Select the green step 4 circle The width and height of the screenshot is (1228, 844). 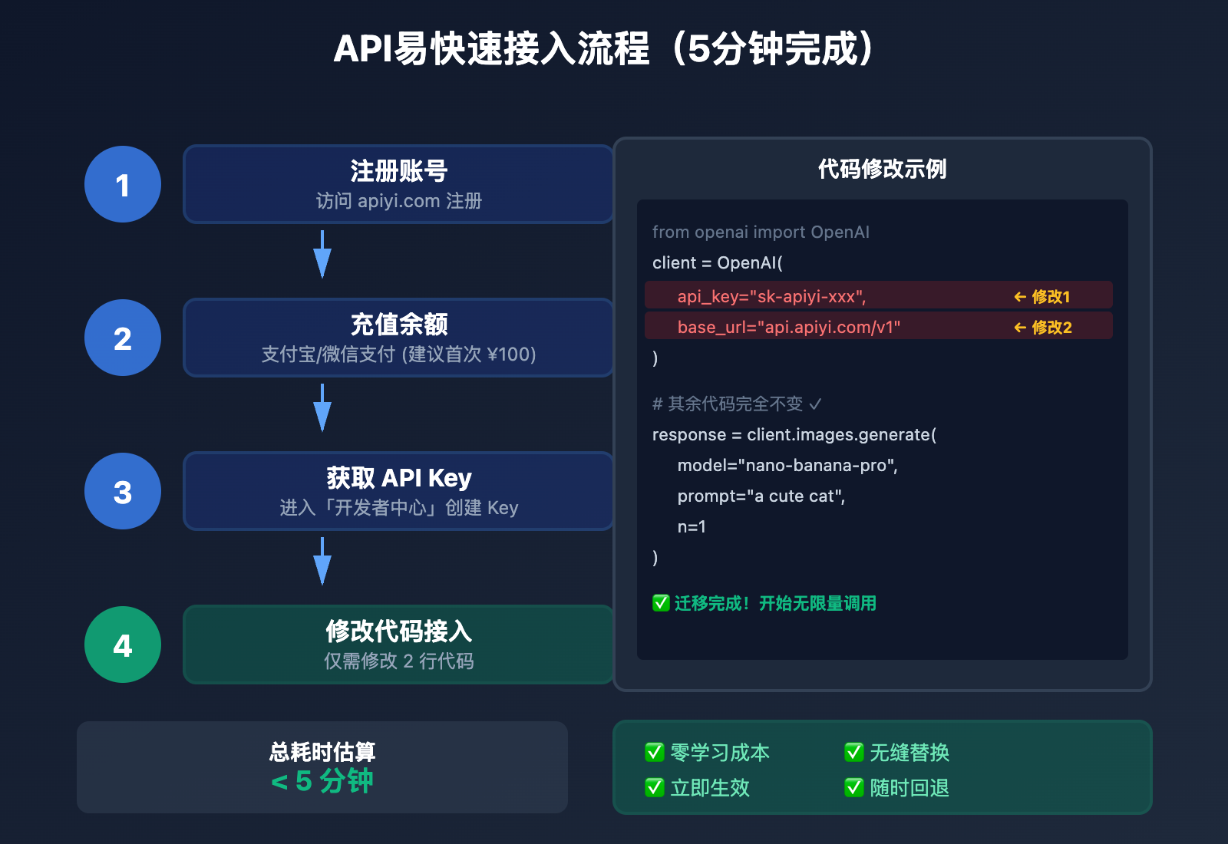pyautogui.click(x=122, y=645)
